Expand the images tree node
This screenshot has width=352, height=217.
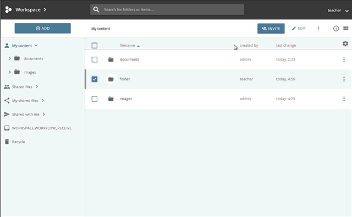(x=9, y=72)
